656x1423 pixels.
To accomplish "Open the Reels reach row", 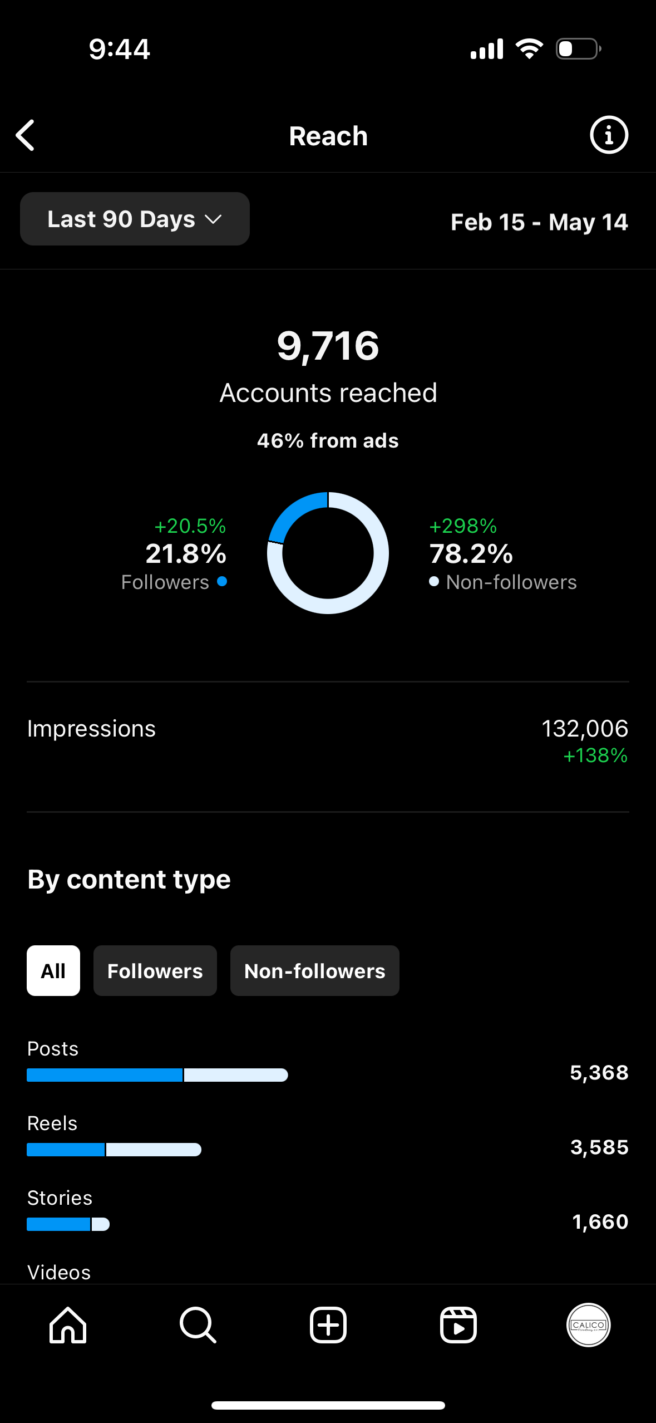I will click(327, 1138).
